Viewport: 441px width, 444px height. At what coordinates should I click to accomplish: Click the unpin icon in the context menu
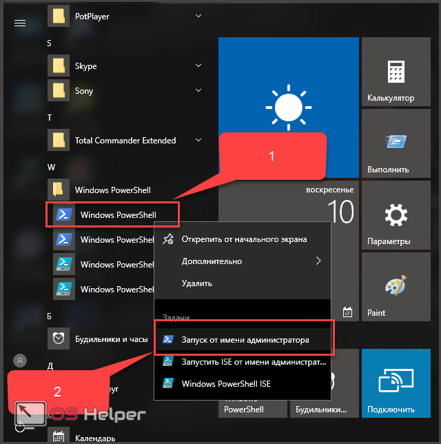[x=168, y=239]
